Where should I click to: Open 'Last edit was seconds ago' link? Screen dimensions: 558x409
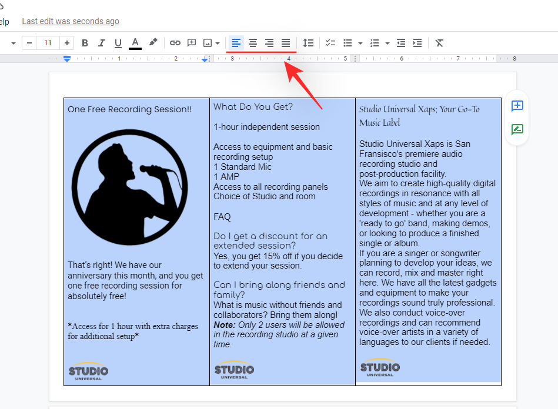point(71,21)
